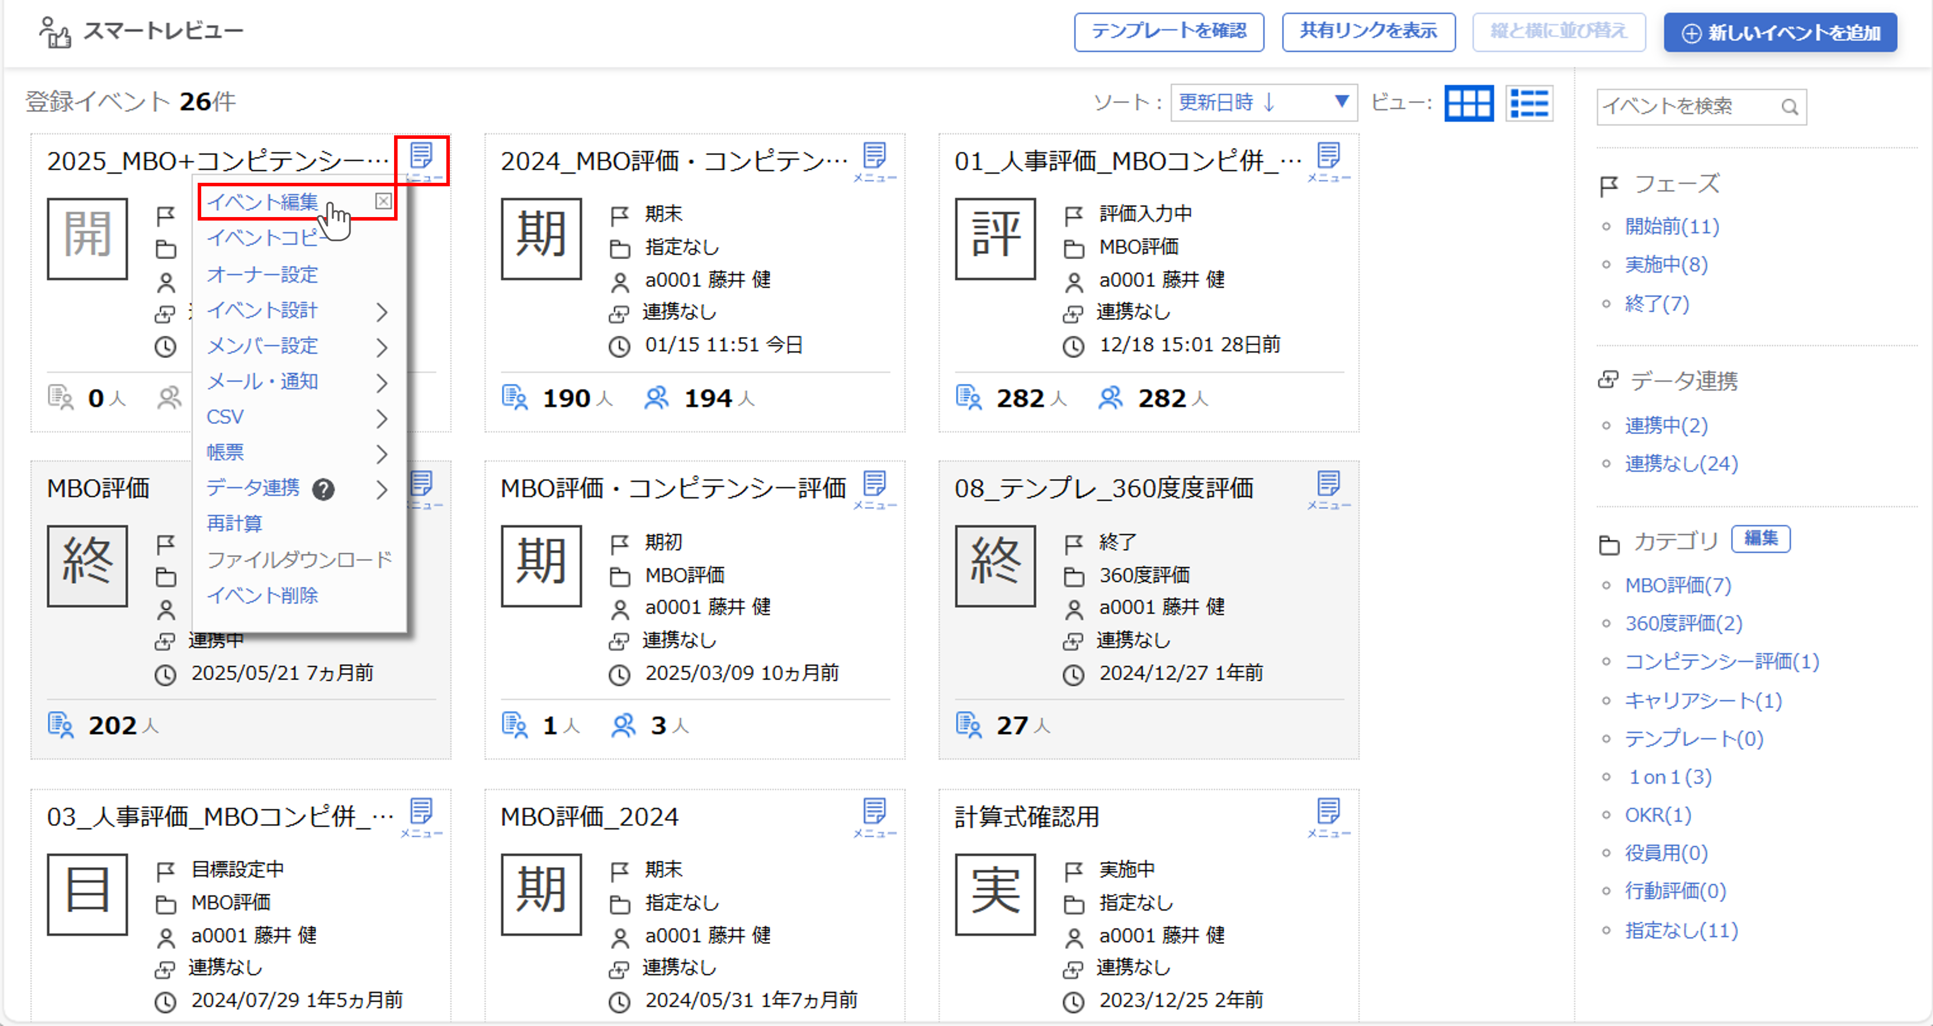
Task: Open the 更新日時 sort dropdown
Action: coord(1263,102)
